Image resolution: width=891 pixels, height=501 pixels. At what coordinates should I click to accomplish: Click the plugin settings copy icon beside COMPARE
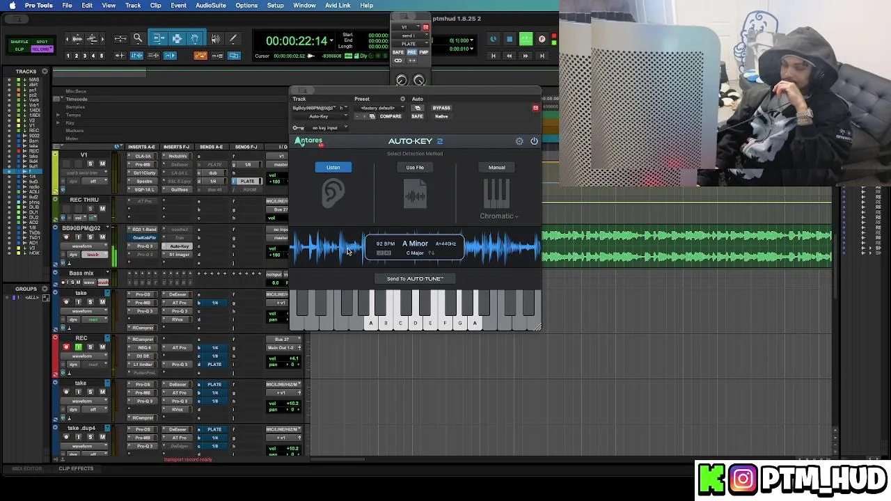click(x=372, y=116)
